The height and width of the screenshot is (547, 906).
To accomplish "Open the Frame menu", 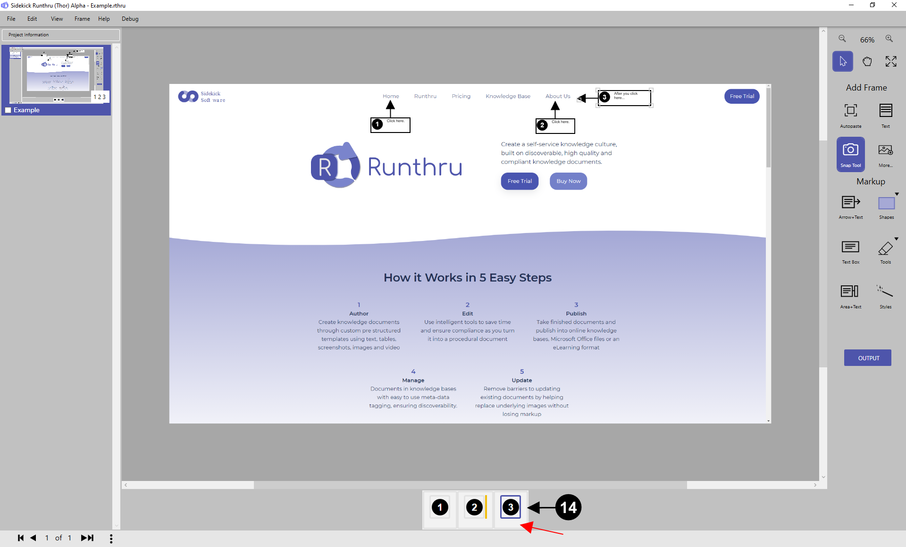I will click(x=82, y=19).
